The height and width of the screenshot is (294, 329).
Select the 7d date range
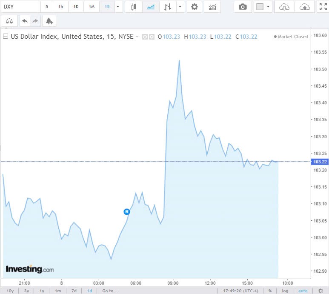[x=74, y=291]
